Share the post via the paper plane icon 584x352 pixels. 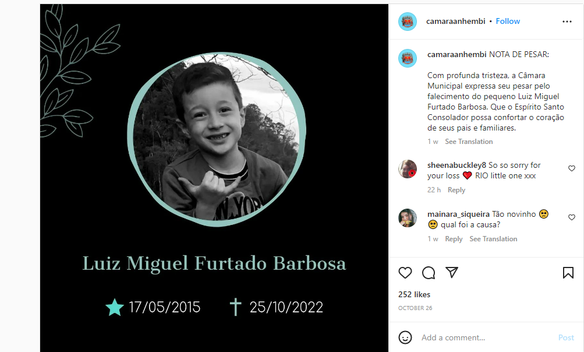click(x=452, y=273)
